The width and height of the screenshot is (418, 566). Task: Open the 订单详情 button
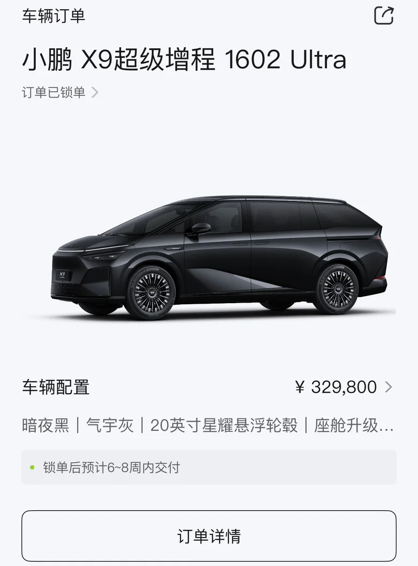pyautogui.click(x=209, y=536)
